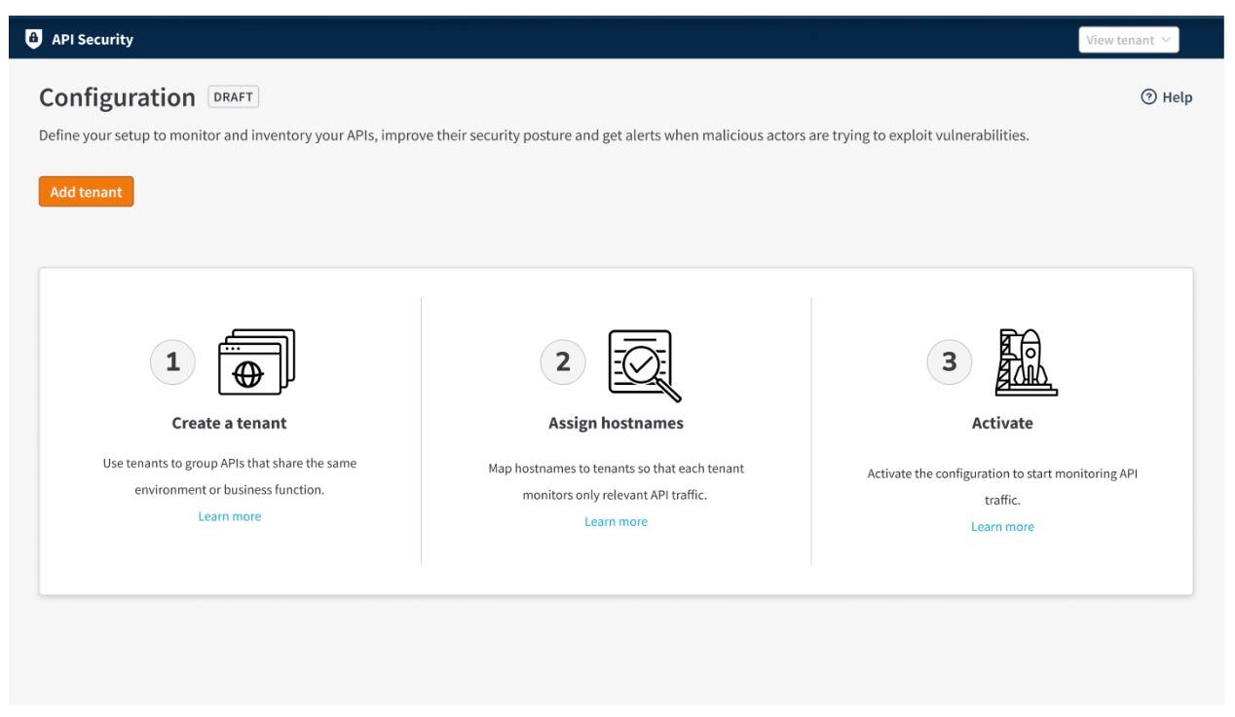The image size is (1235, 717).
Task: Click the Configuration page title
Action: pos(117,97)
